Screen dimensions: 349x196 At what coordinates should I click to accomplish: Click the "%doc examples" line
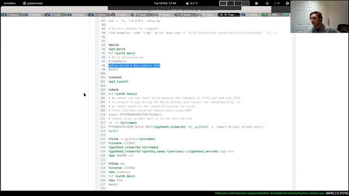click(x=119, y=172)
